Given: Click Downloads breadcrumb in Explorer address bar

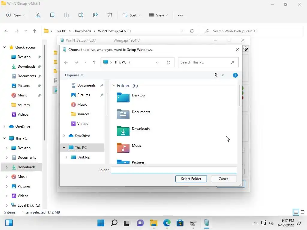Looking at the screenshot, I should tap(82, 31).
